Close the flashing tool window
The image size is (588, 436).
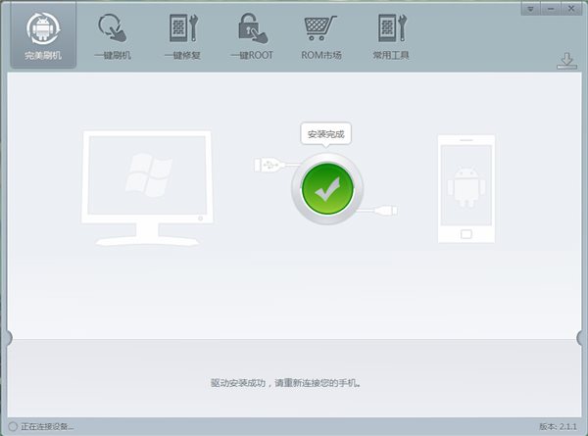click(x=571, y=9)
